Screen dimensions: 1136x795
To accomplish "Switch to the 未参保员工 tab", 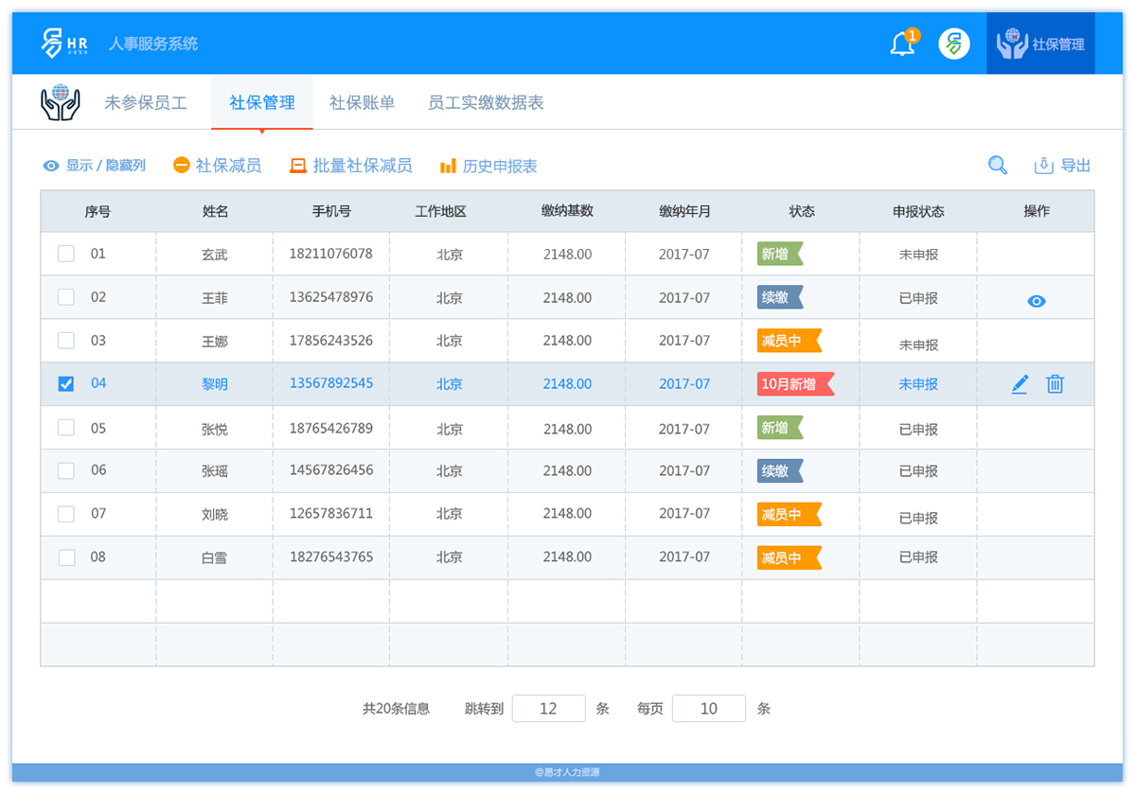I will [146, 103].
